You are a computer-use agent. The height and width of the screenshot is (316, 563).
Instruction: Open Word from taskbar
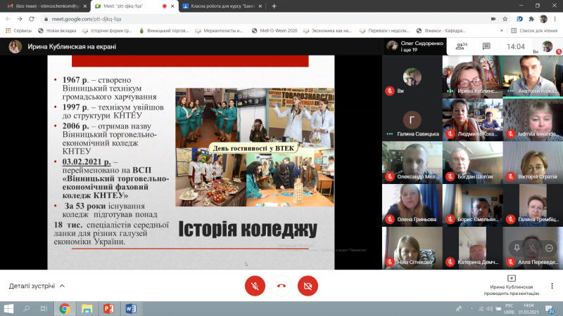click(x=131, y=308)
